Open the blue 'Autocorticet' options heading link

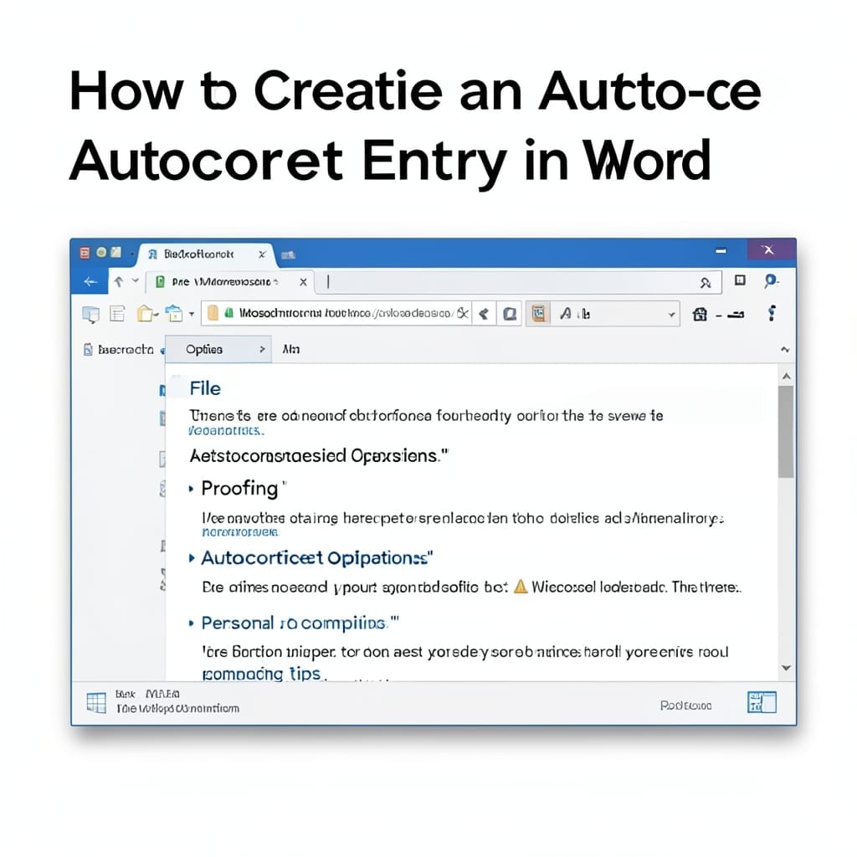pyautogui.click(x=316, y=558)
